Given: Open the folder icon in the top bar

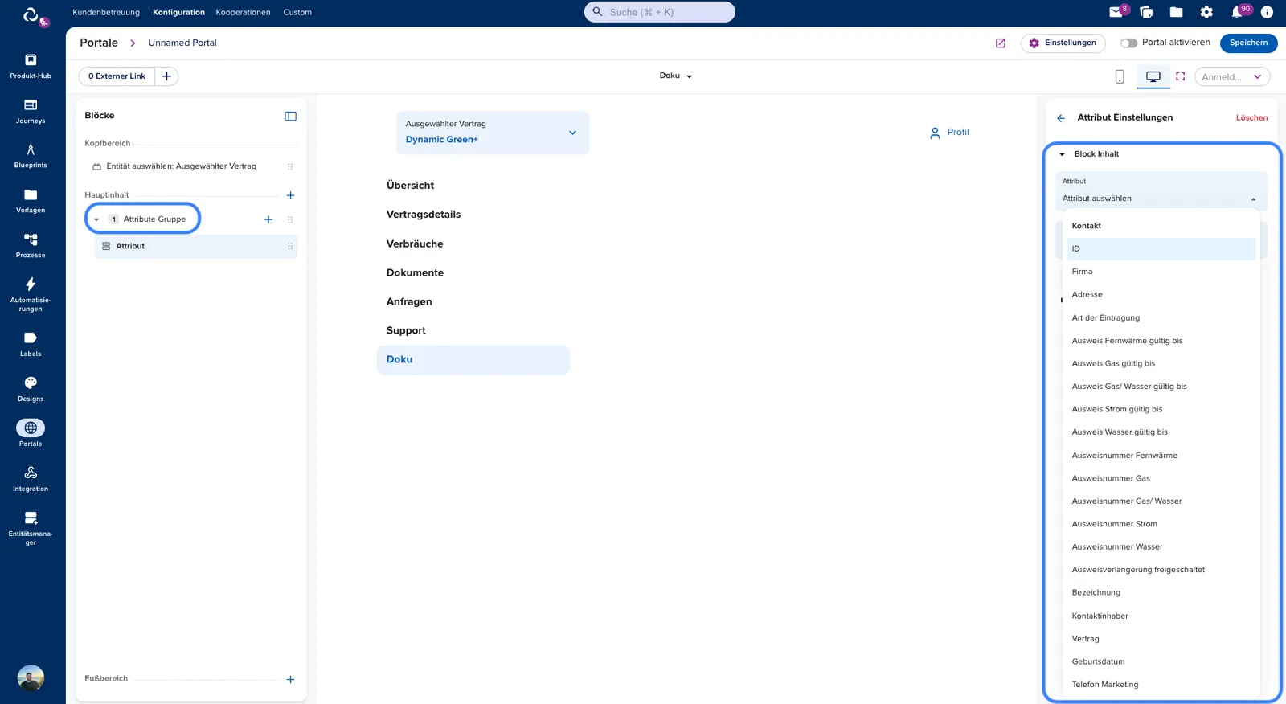Looking at the screenshot, I should 1176,12.
